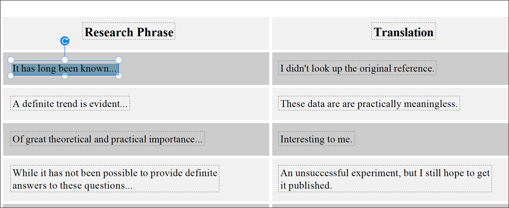Click the top-left corner handle of selection
Screen dimensions: 509x208
(x=11, y=60)
